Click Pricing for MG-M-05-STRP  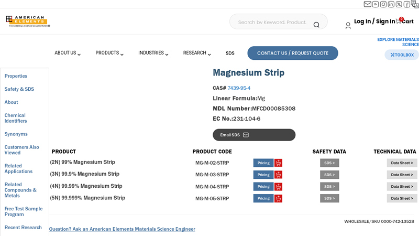pos(263,198)
